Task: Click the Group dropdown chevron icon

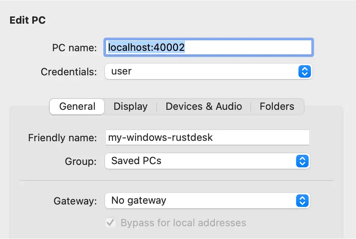Action: coord(302,161)
